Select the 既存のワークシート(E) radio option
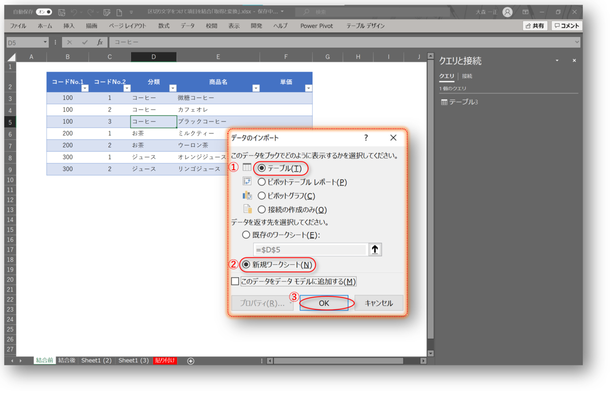Viewport: 614px width, 414px height. coord(246,235)
